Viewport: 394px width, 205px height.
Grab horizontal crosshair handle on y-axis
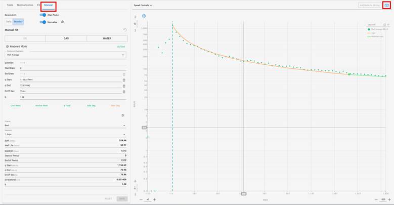tap(144, 128)
